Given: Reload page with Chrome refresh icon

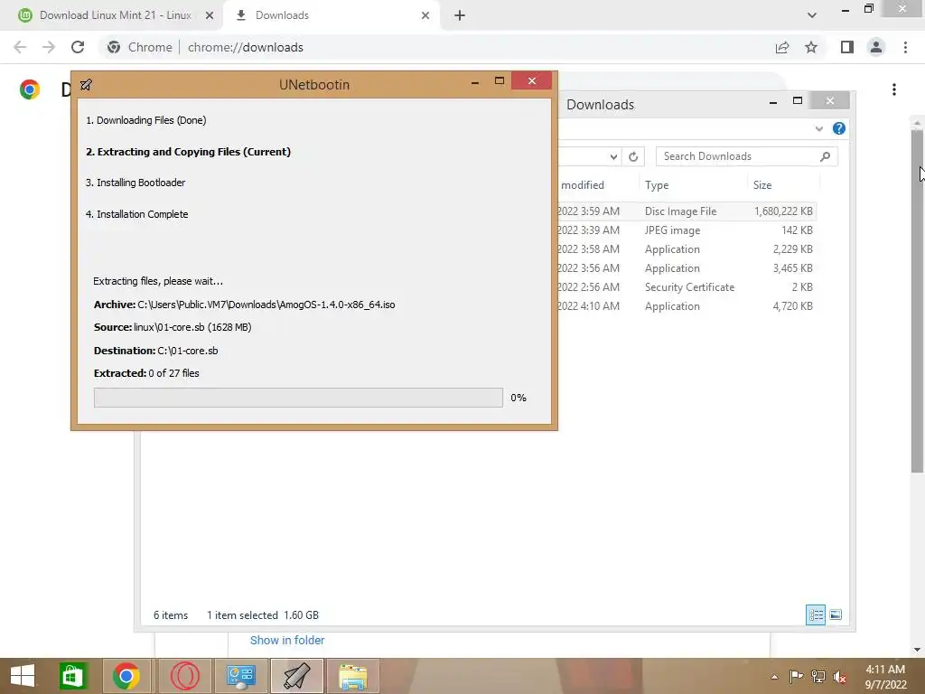Looking at the screenshot, I should [78, 47].
